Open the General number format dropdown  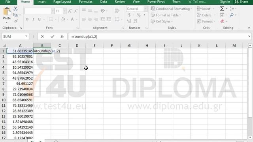click(x=145, y=9)
